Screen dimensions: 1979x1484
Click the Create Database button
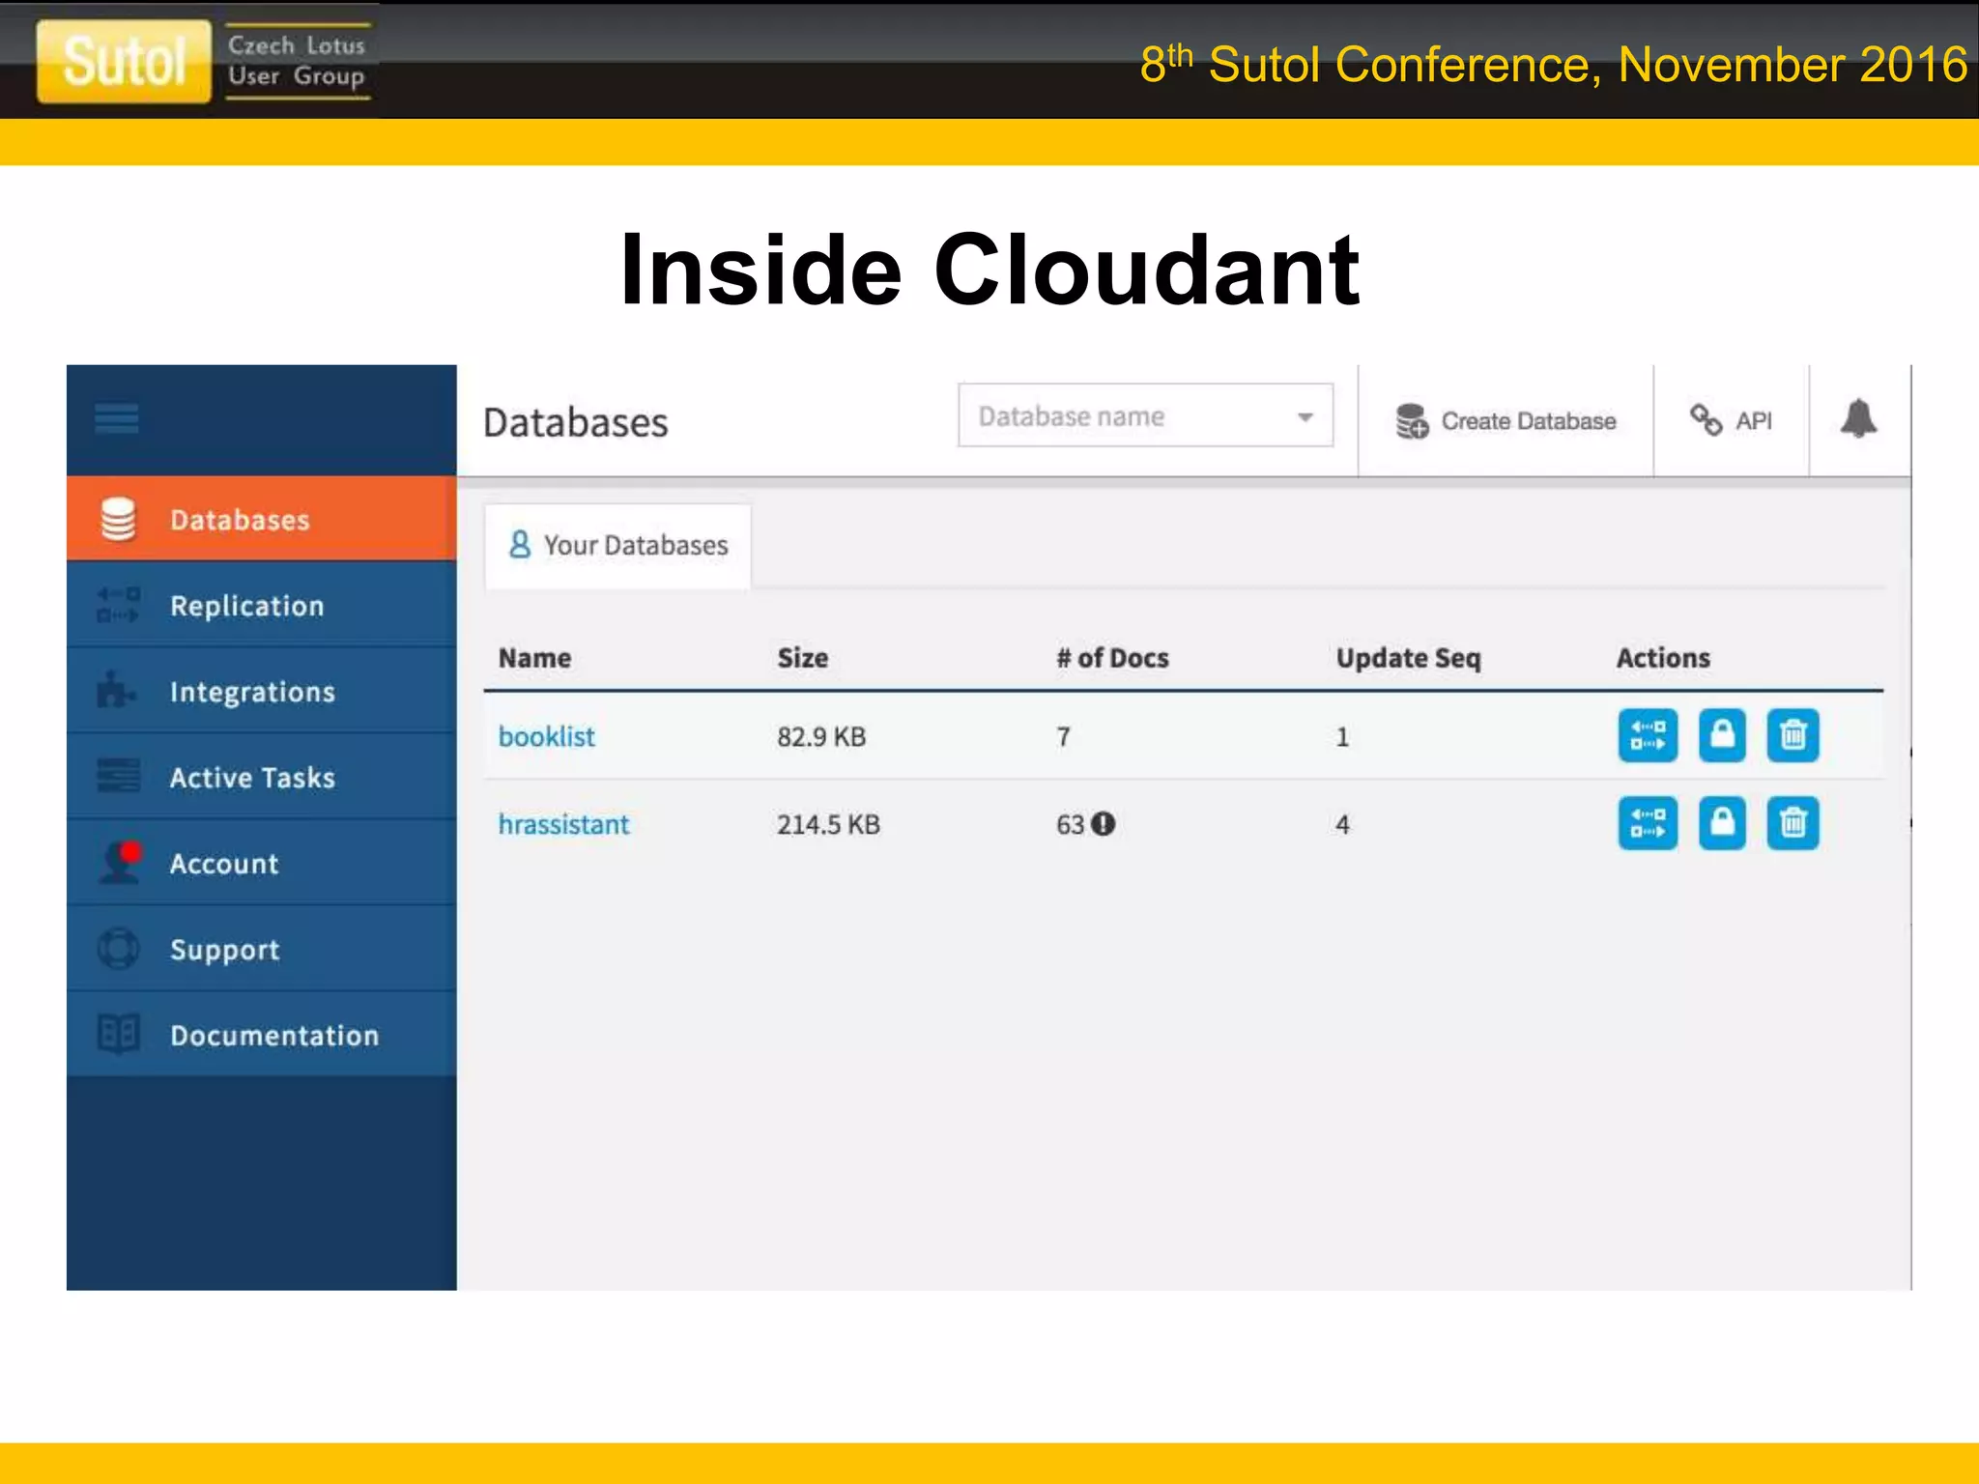(1506, 421)
